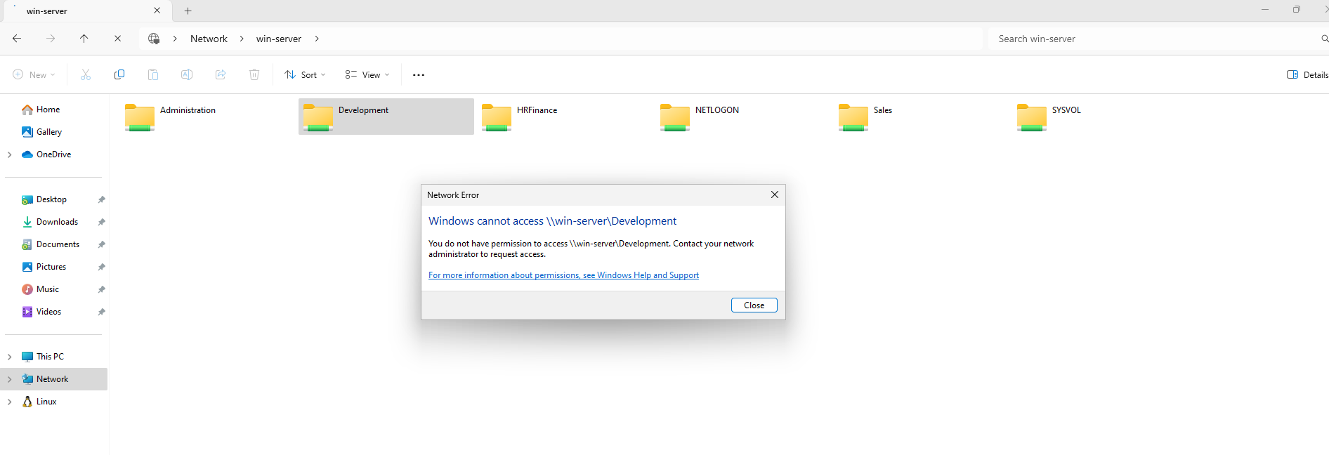Screen dimensions: 1329x455
Task: Open the Sort dropdown menu
Action: tap(305, 75)
